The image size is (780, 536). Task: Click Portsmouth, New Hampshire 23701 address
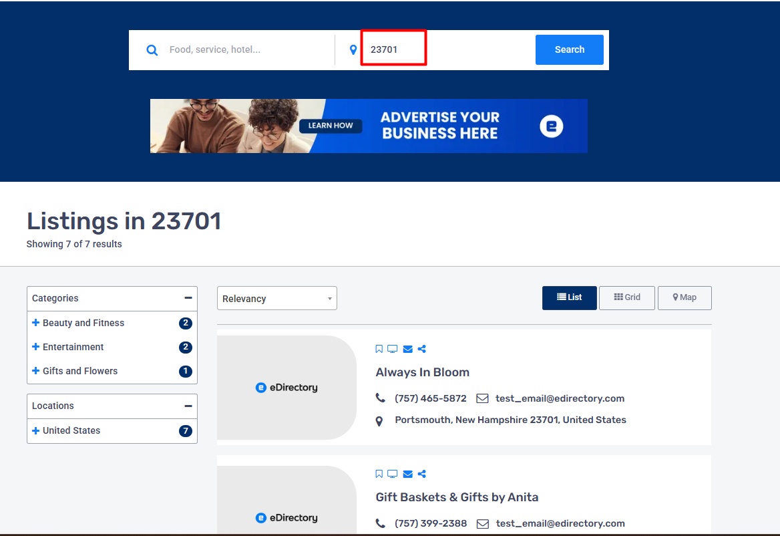[x=510, y=420]
